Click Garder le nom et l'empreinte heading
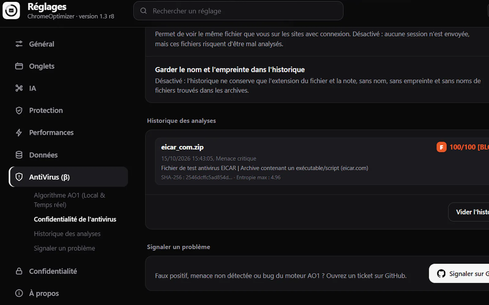 tap(230, 70)
